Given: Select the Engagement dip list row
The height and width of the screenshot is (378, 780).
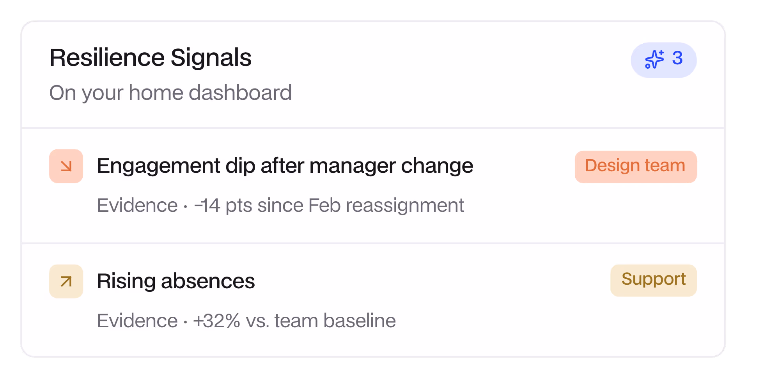Looking at the screenshot, I should tap(373, 186).
